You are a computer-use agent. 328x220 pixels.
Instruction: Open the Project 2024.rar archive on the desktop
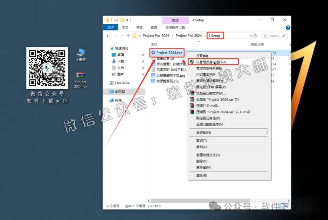(x=80, y=76)
